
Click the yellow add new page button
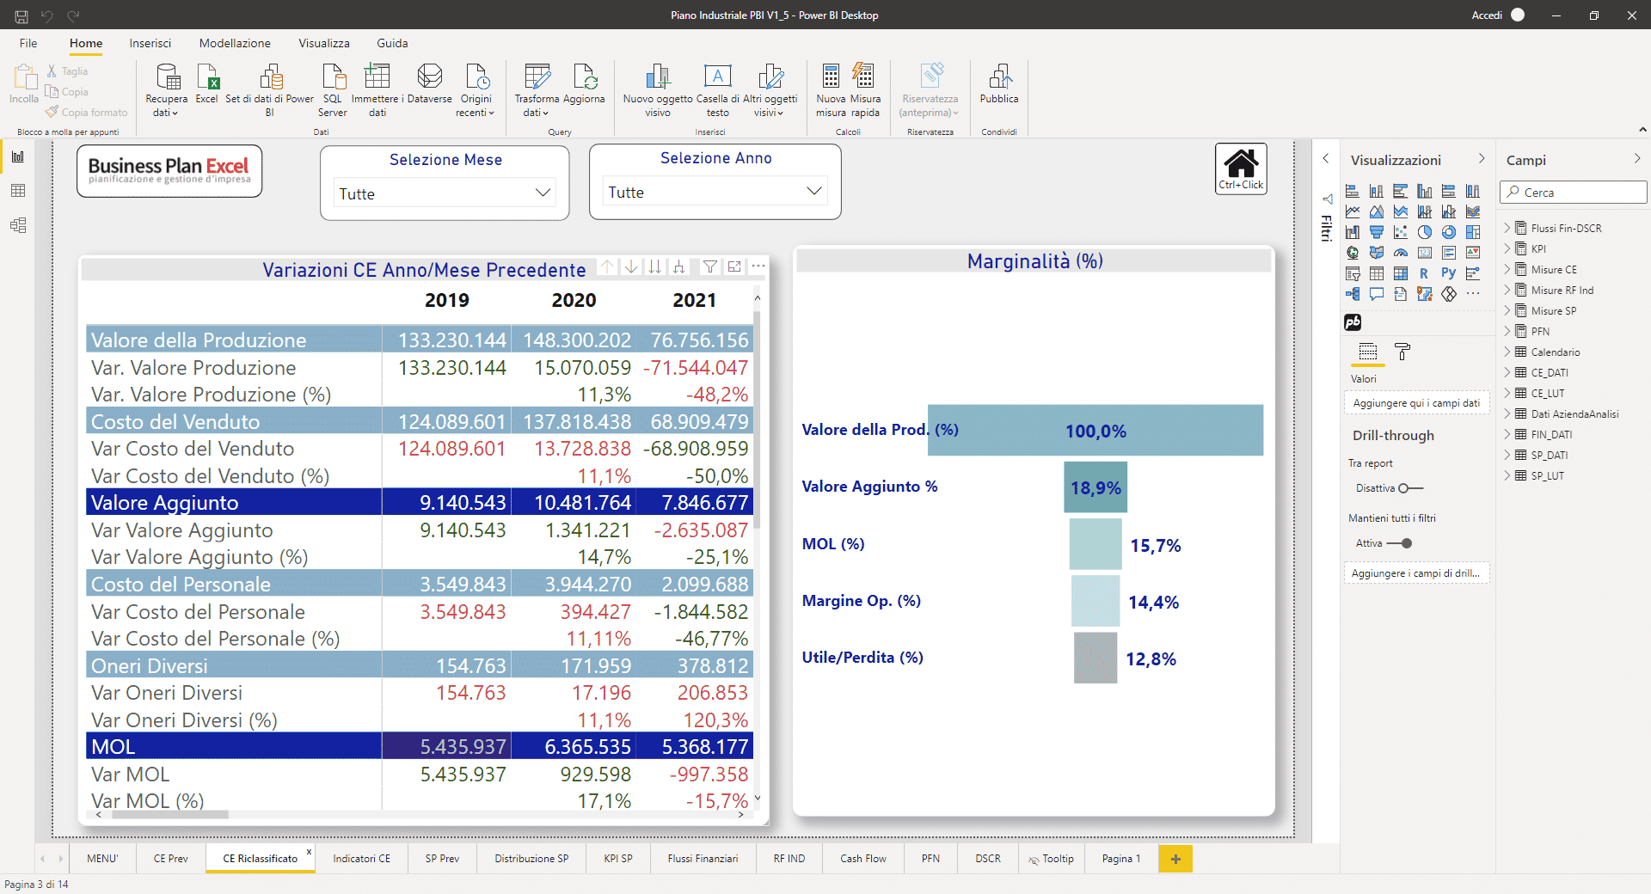(1175, 859)
